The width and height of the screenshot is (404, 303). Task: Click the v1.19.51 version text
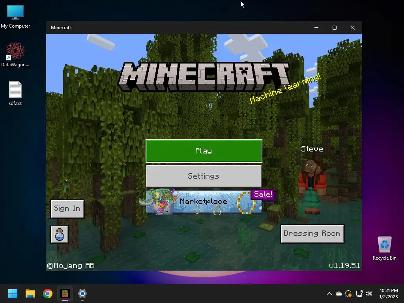point(344,266)
